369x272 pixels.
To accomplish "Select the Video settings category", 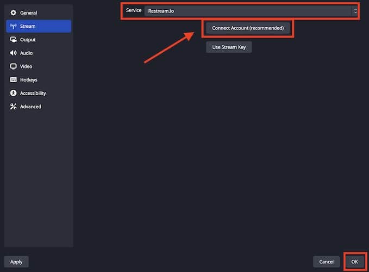I will (26, 66).
